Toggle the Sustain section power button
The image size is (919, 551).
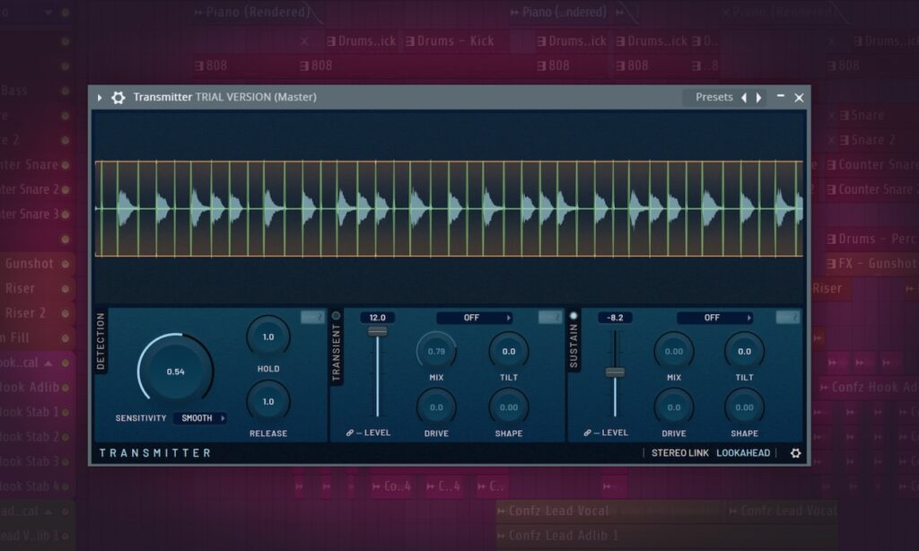click(573, 316)
